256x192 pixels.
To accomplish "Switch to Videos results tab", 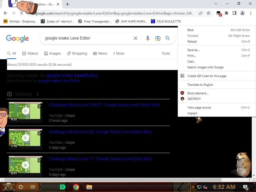I will [x=30, y=53].
